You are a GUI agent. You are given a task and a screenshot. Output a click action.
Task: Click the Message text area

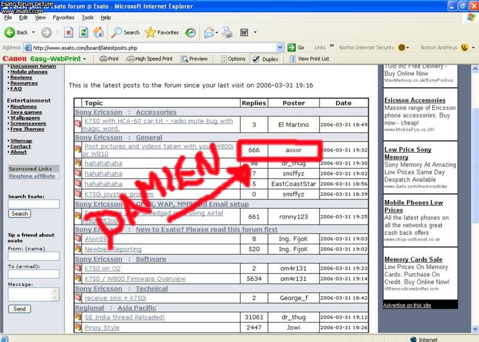click(33, 294)
